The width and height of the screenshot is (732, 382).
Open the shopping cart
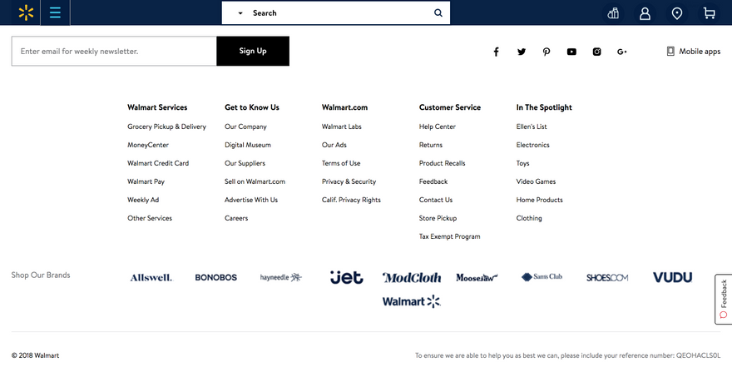tap(709, 13)
